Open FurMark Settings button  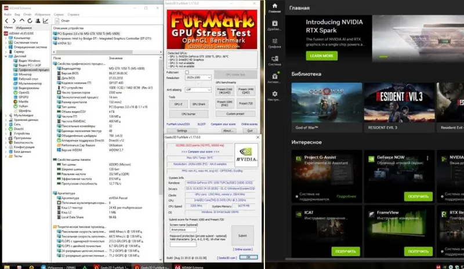pos(182,130)
